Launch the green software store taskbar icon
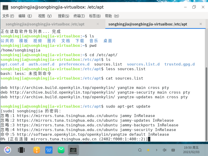This screenshot has height=156, width=208. point(61,150)
